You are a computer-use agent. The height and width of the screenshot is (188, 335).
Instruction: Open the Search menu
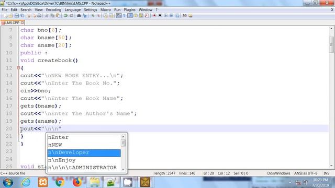(x=26, y=10)
